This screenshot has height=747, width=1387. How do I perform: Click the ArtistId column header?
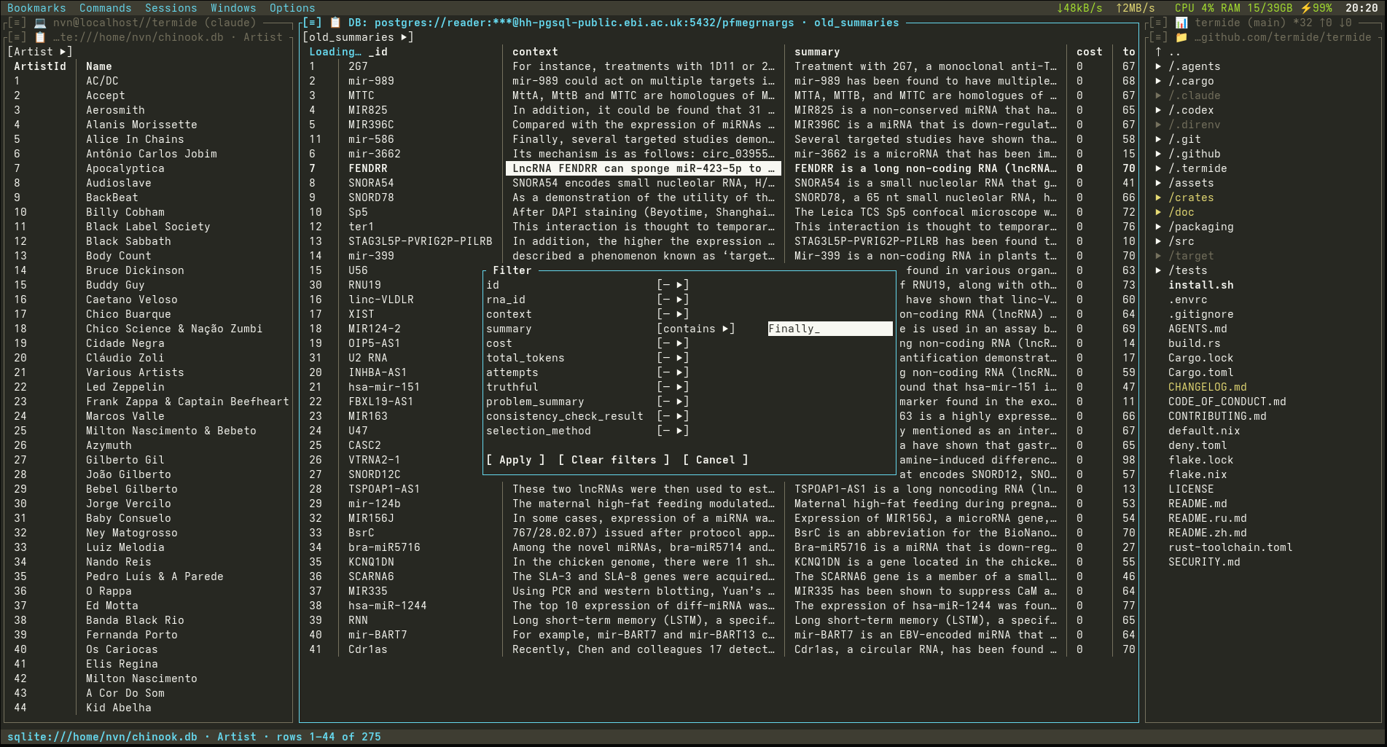[x=40, y=66]
